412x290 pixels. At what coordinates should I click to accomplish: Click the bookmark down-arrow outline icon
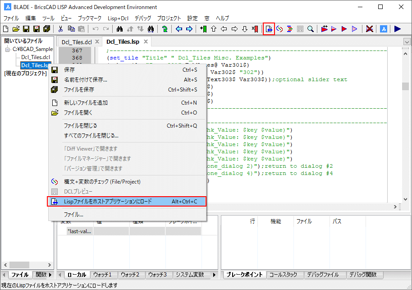tap(245, 29)
